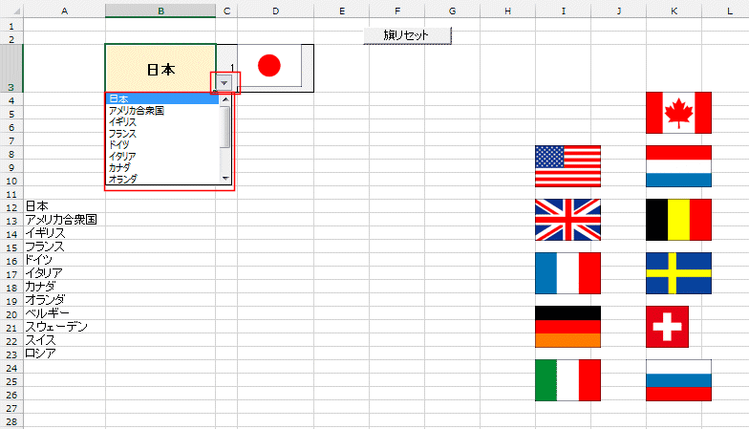Open the dropdown arrow beside cell B3
Image resolution: width=749 pixels, height=429 pixels.
(224, 83)
